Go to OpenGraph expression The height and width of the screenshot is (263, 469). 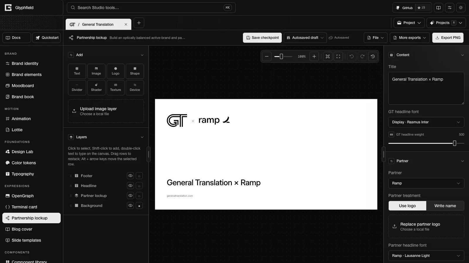click(32, 196)
